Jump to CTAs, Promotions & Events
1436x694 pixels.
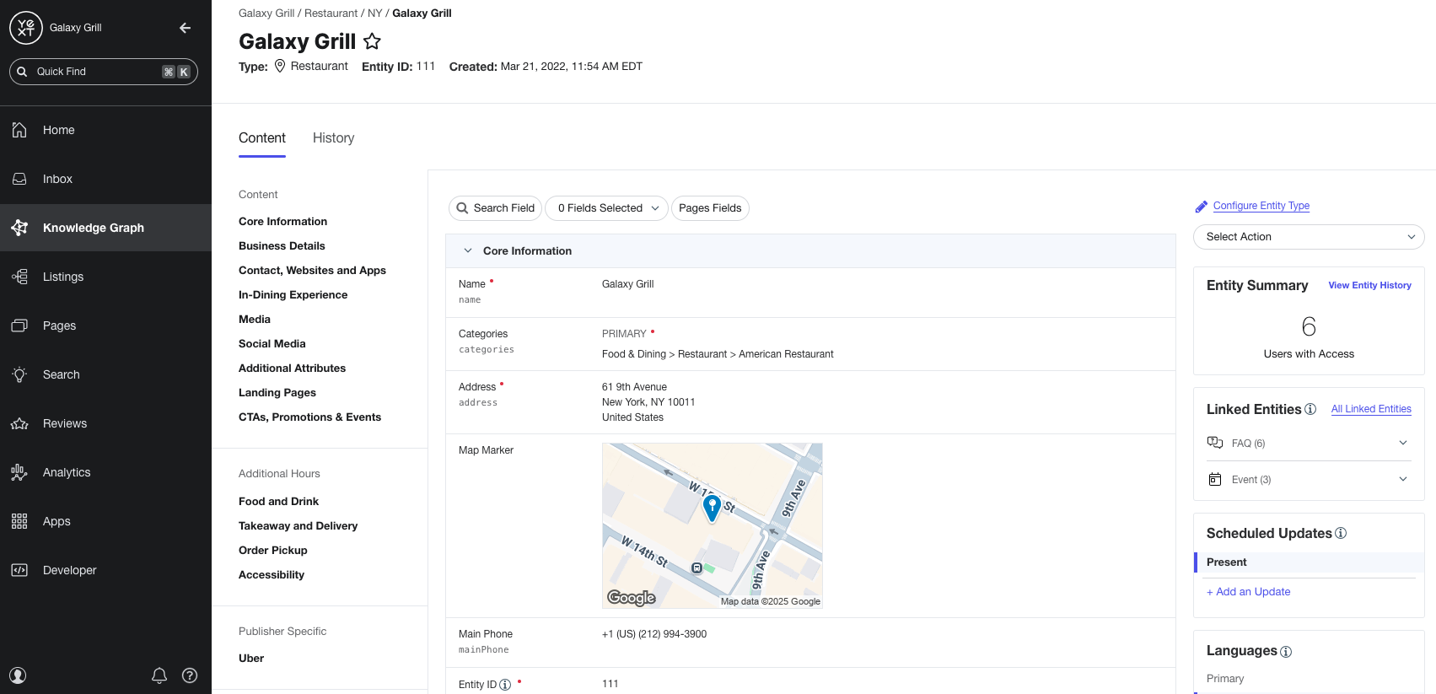point(309,417)
